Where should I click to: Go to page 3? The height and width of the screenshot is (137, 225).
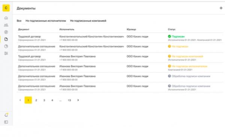click(44, 100)
